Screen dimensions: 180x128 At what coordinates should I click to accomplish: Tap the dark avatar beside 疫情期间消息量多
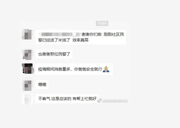click(x=28, y=69)
